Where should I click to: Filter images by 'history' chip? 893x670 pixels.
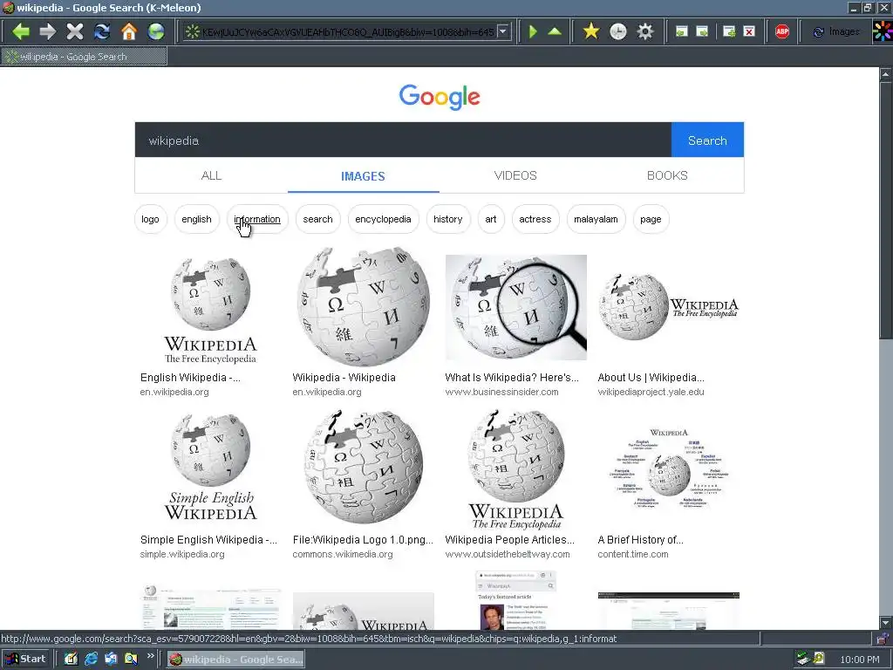pyautogui.click(x=448, y=219)
